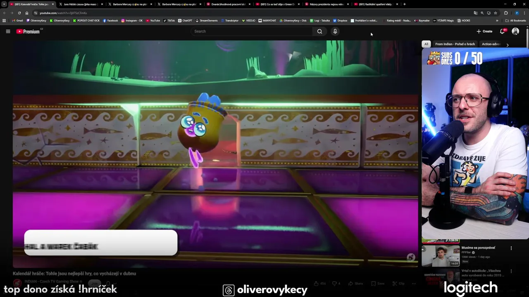529x297 pixels.
Task: Open the tab search dropdown arrow
Action: [4, 4]
